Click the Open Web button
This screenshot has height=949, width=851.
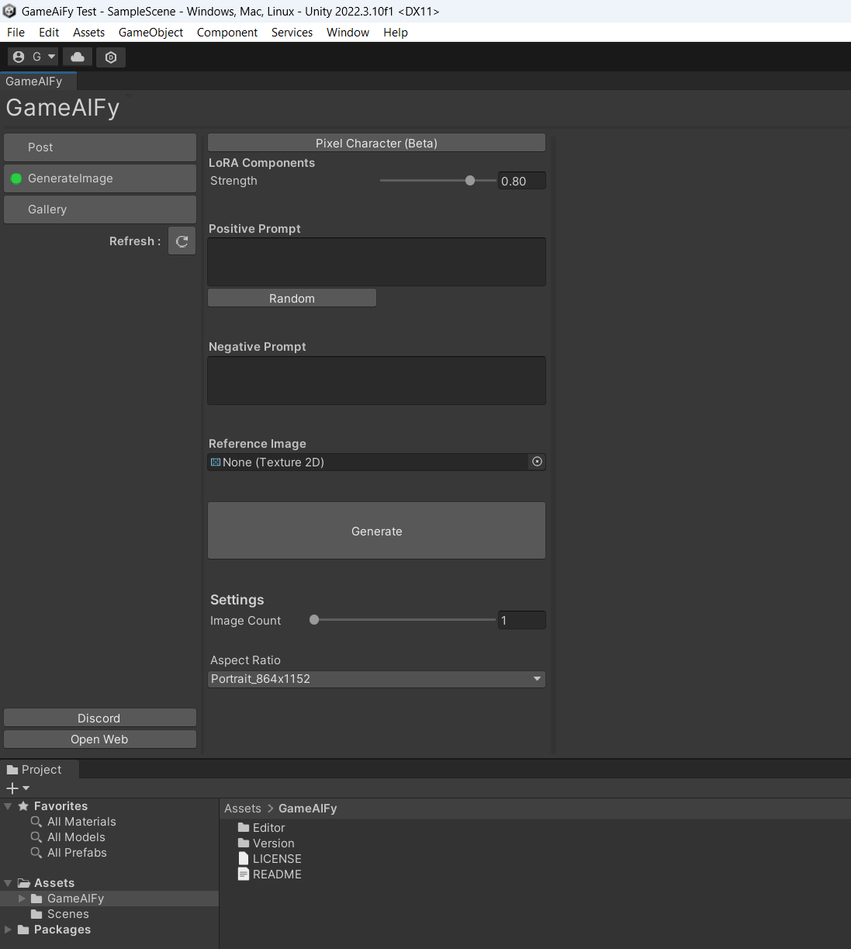coord(100,739)
